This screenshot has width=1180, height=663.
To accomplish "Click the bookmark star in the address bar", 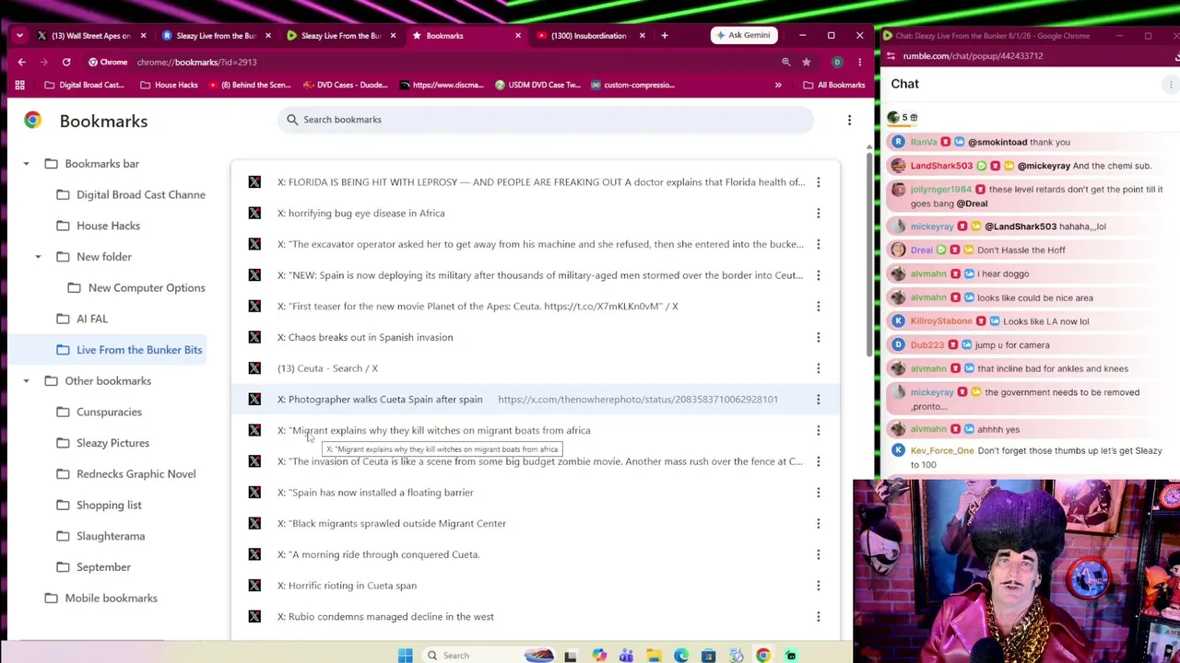I will tap(807, 62).
